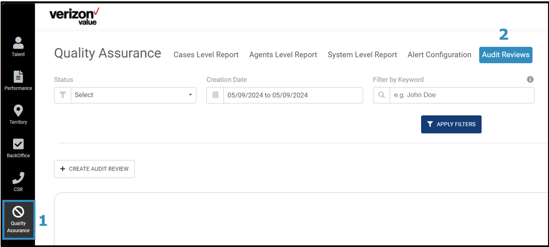Open the Performance sidebar item
Screen dimensions: 549x247
(18, 80)
